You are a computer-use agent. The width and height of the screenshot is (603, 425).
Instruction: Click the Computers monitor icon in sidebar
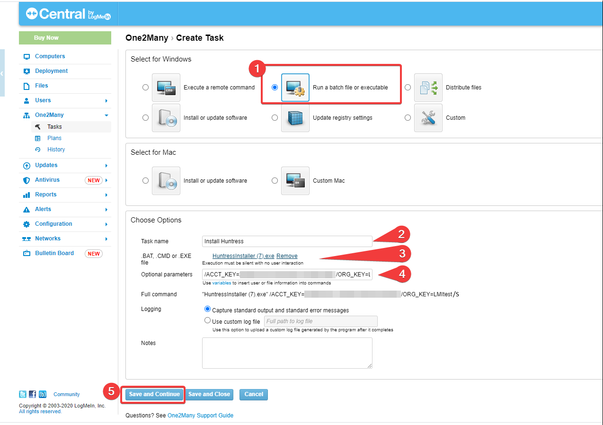pyautogui.click(x=27, y=56)
